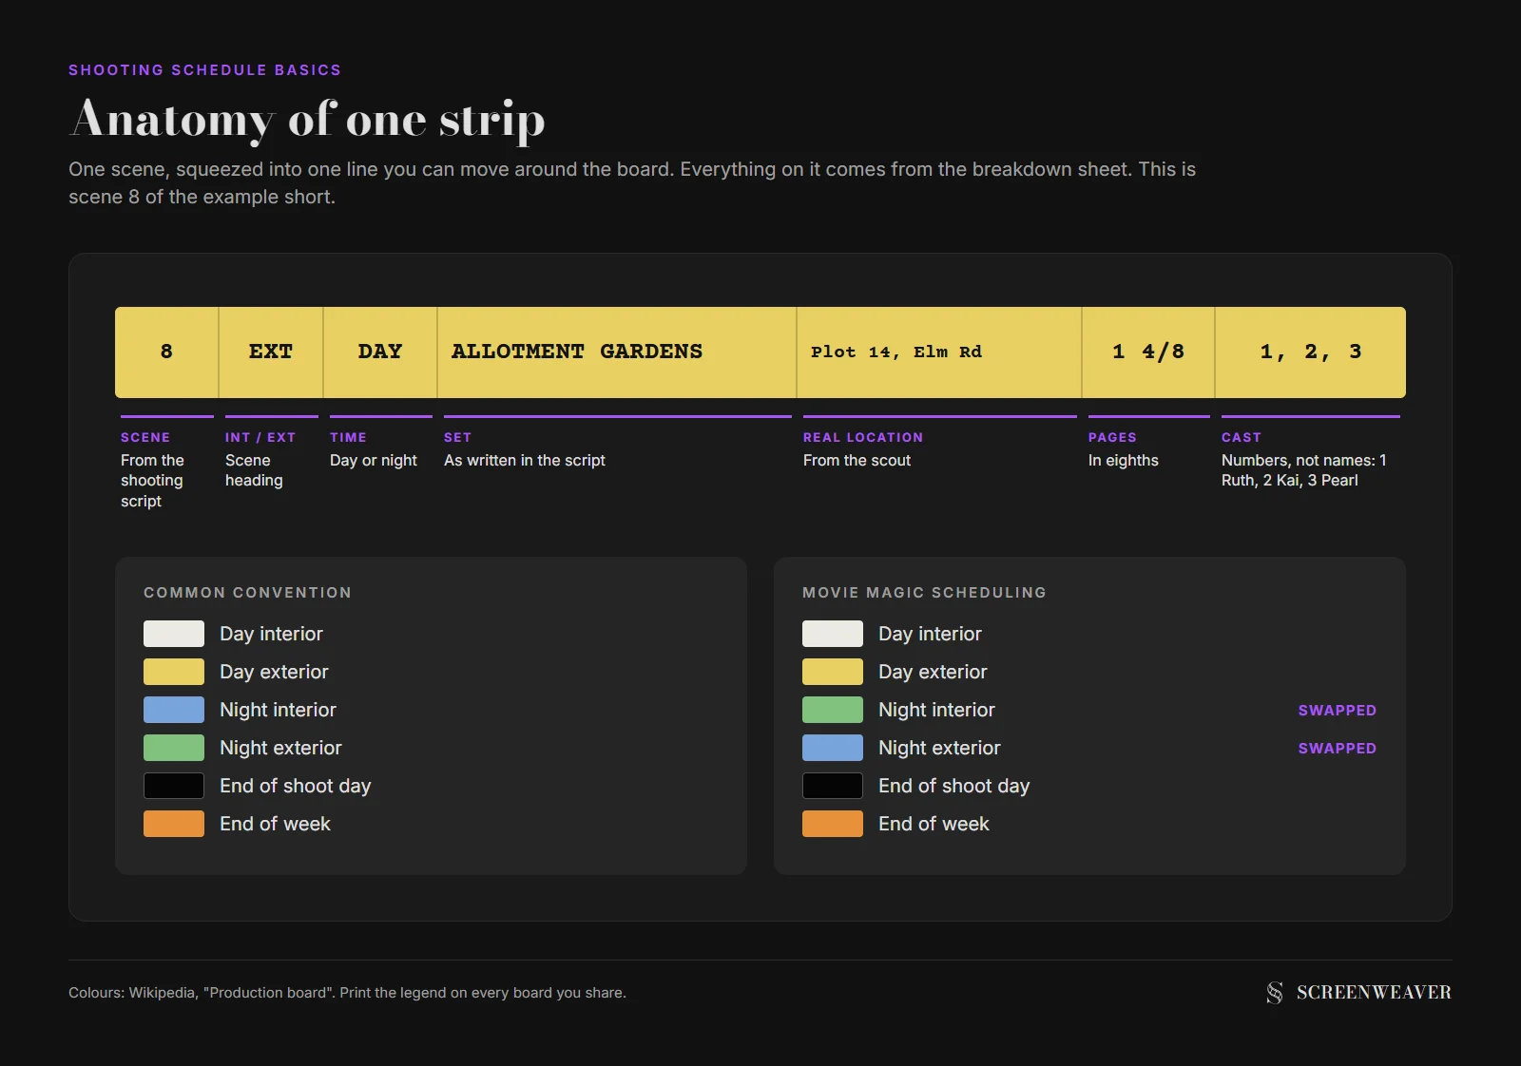Click the SWAPPED tag on the Night exterior row
Screen dimensions: 1521x1066
click(x=1338, y=749)
